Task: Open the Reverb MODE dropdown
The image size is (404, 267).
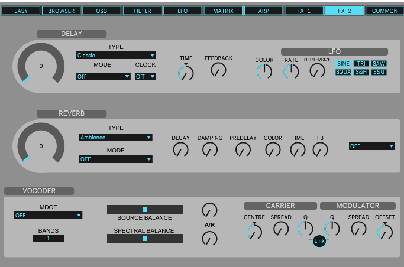Action: [116, 159]
